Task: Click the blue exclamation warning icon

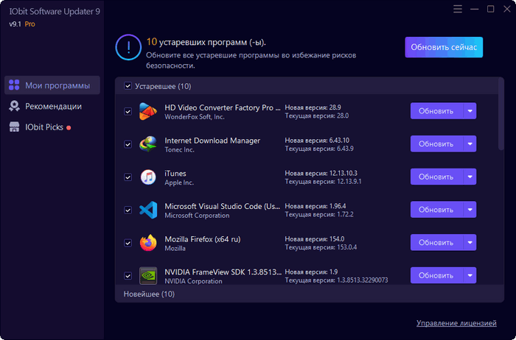Action: [x=128, y=47]
